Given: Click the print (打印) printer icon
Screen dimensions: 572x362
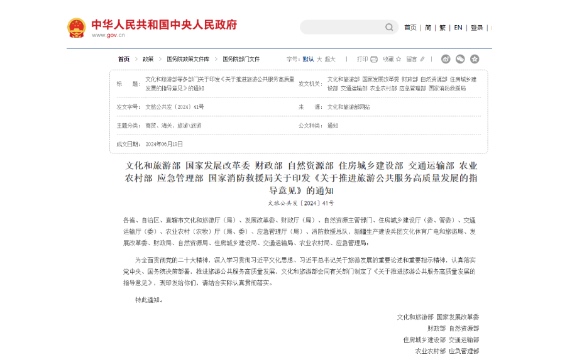Looking at the screenshot, I should pos(374,59).
